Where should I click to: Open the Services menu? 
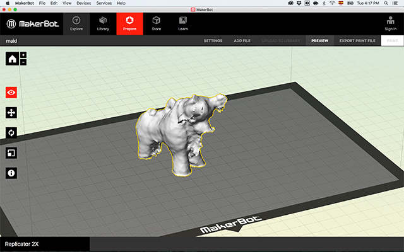[104, 3]
